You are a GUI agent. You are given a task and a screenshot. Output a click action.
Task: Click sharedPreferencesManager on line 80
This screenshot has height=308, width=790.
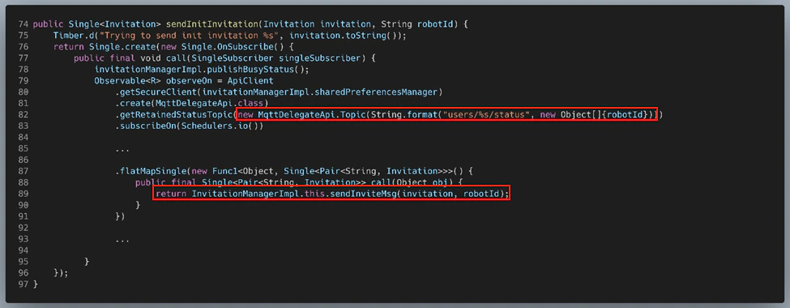[376, 92]
